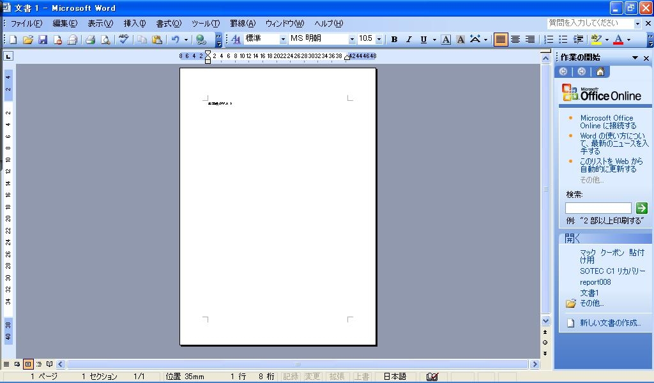
Task: Click 新しい文書の作成 link
Action: point(610,322)
